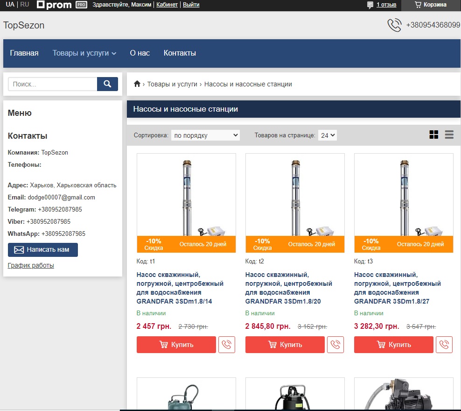The width and height of the screenshot is (461, 411).
Task: Click the Telegram number +380952087985
Action: pyautogui.click(x=60, y=210)
